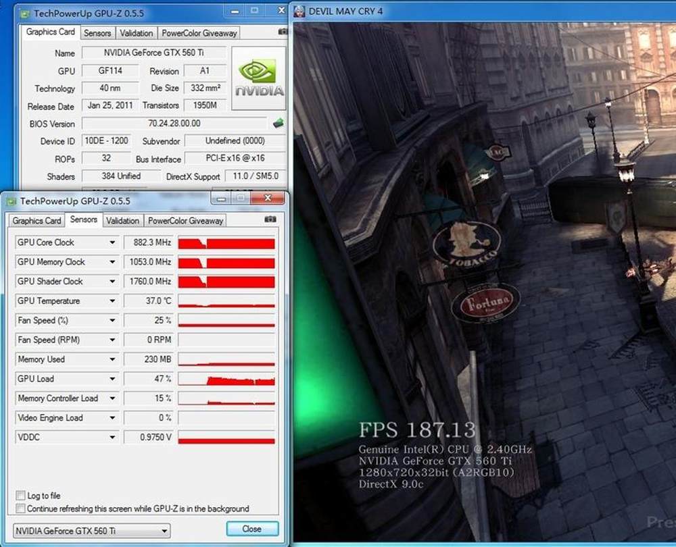Open the GPU Shader Clock sensor dropdown
676x547 pixels.
(x=112, y=281)
